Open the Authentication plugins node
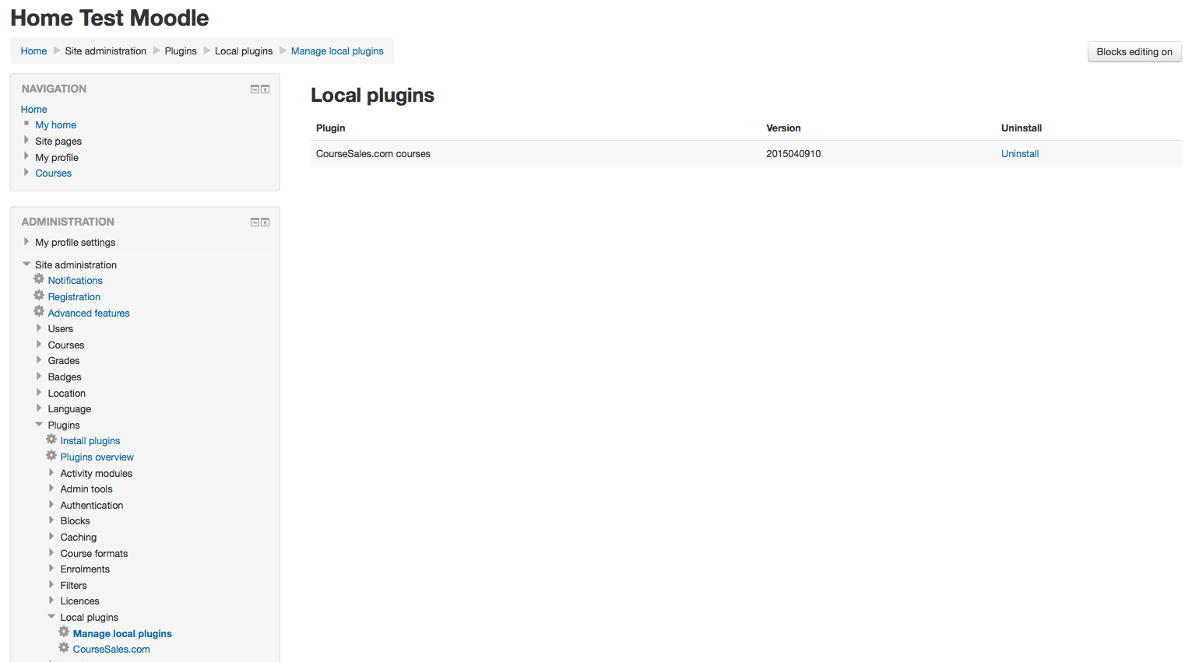The width and height of the screenshot is (1199, 662). click(92, 505)
